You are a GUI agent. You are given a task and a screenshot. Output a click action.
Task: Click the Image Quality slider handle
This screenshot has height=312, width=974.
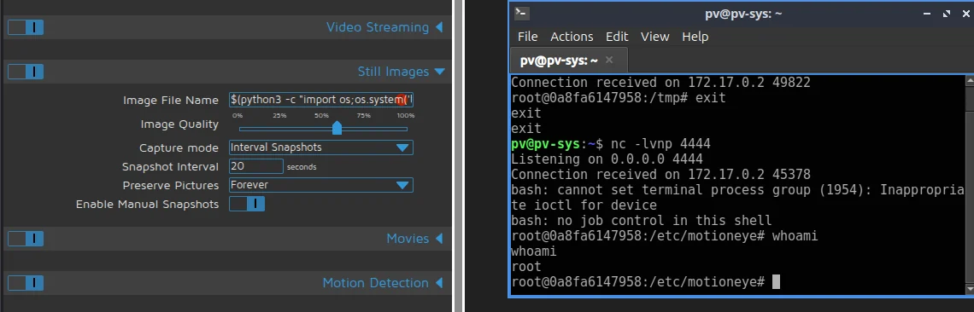click(x=337, y=129)
